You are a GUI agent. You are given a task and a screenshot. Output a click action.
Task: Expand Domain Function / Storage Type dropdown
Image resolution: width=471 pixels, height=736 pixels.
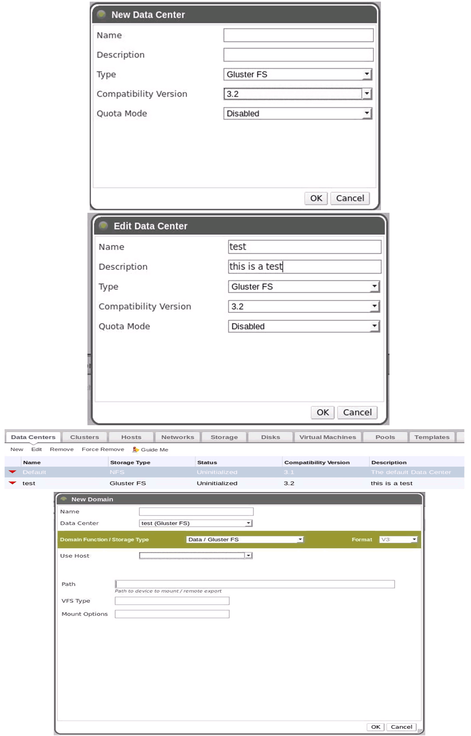300,540
